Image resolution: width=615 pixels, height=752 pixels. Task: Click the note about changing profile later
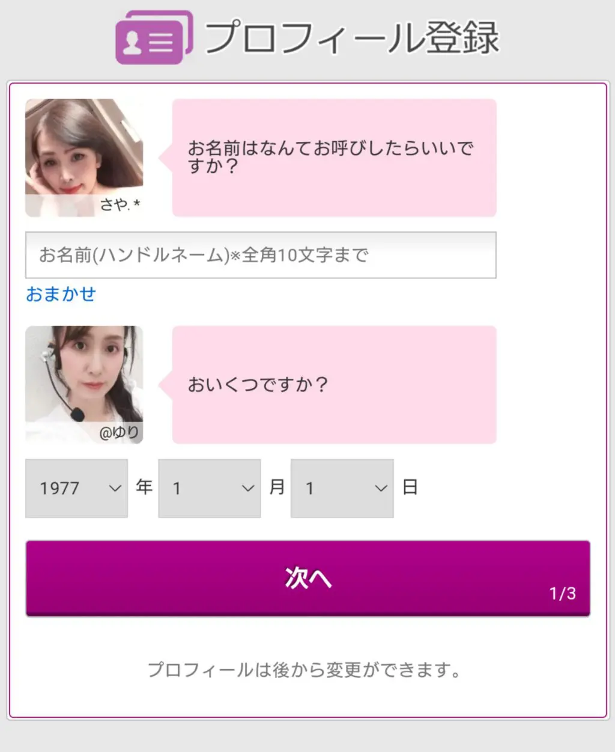tap(304, 670)
